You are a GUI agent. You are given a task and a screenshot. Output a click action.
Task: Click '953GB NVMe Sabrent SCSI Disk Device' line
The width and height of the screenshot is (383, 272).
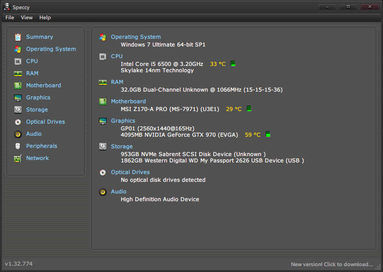pyautogui.click(x=193, y=154)
